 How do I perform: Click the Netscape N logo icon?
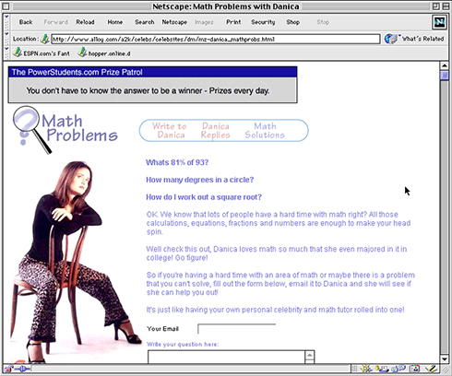439,22
